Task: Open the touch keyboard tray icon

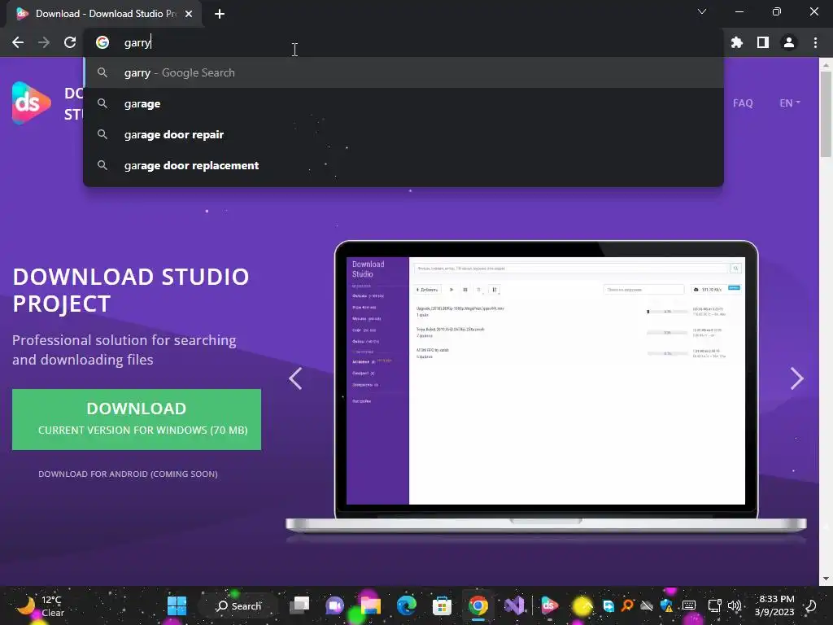Action: [x=689, y=605]
